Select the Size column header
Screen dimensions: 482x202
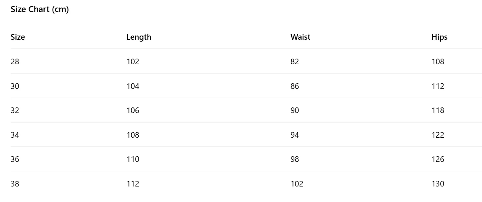point(18,37)
